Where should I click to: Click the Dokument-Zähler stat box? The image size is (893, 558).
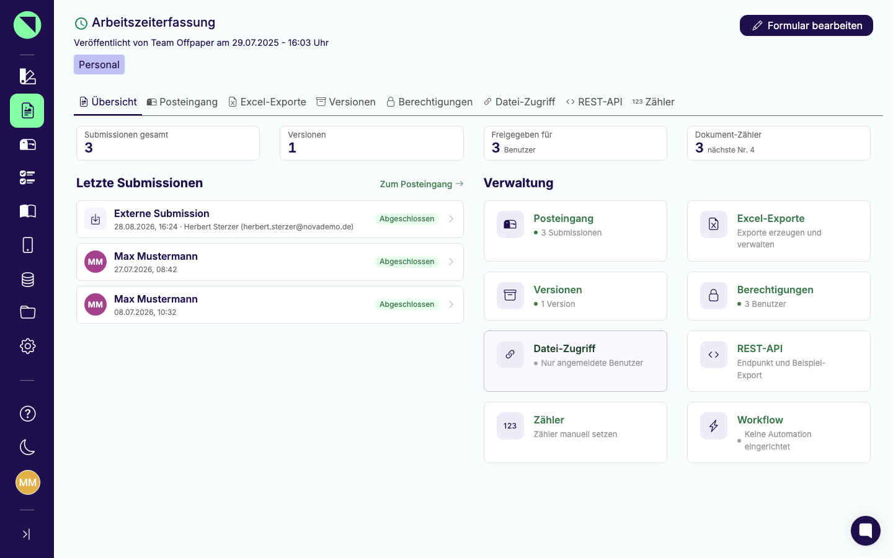[779, 143]
